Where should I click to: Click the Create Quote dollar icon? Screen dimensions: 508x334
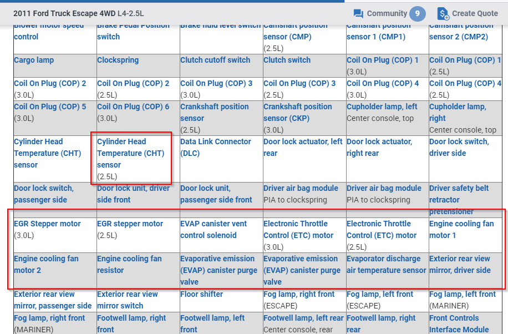[x=443, y=14]
